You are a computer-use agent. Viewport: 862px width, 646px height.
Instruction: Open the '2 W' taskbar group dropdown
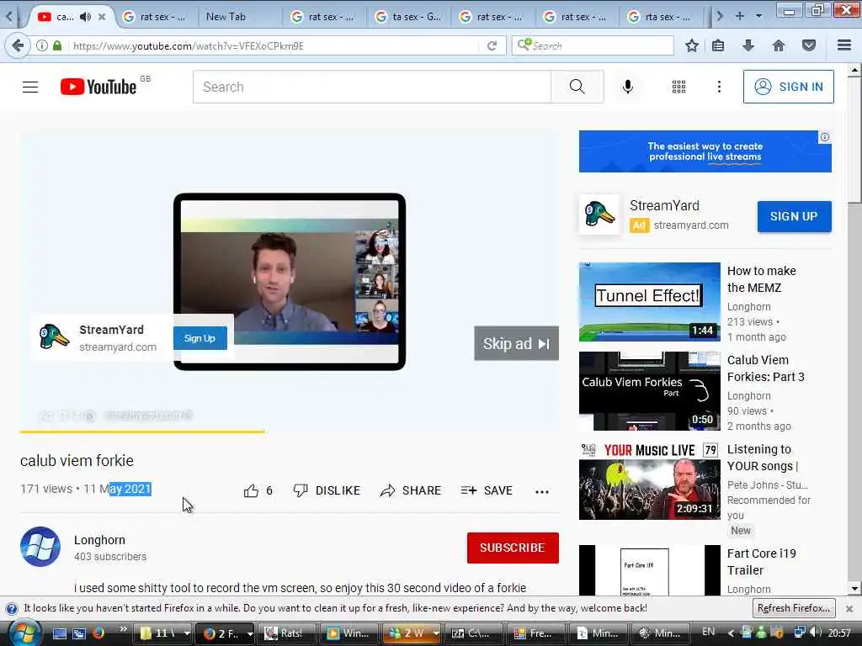click(436, 633)
